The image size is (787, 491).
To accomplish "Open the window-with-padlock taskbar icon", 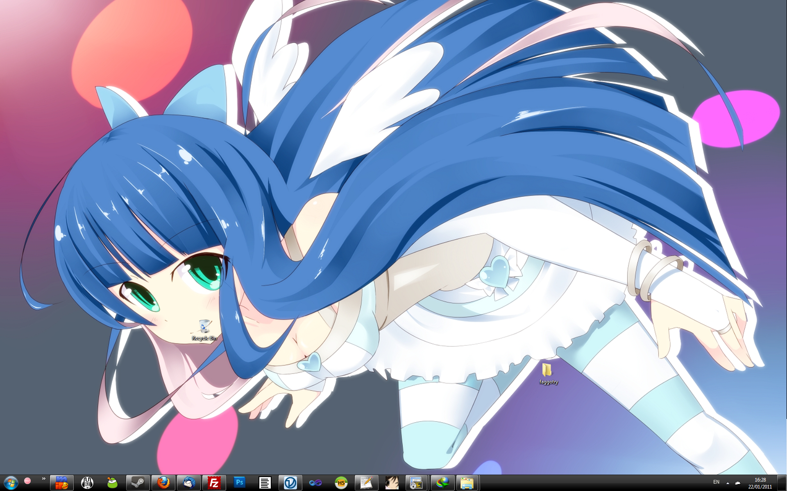I will 416,483.
